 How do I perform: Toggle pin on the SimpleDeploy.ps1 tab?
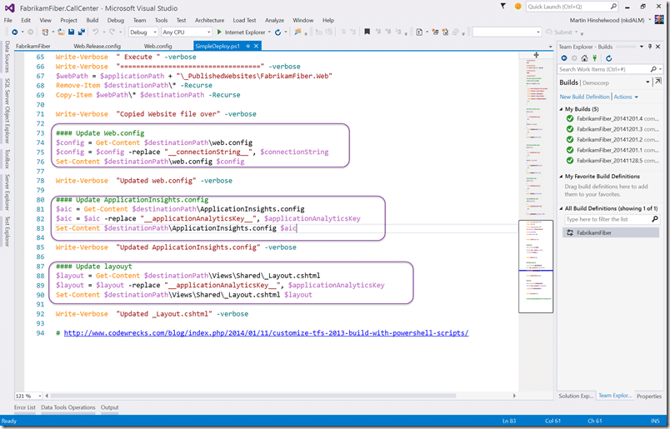247,46
